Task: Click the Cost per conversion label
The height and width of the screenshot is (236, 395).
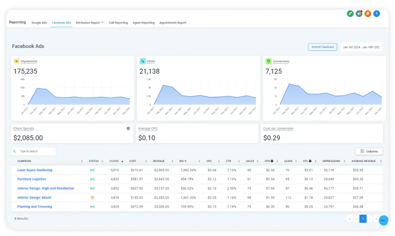Action: (278, 129)
